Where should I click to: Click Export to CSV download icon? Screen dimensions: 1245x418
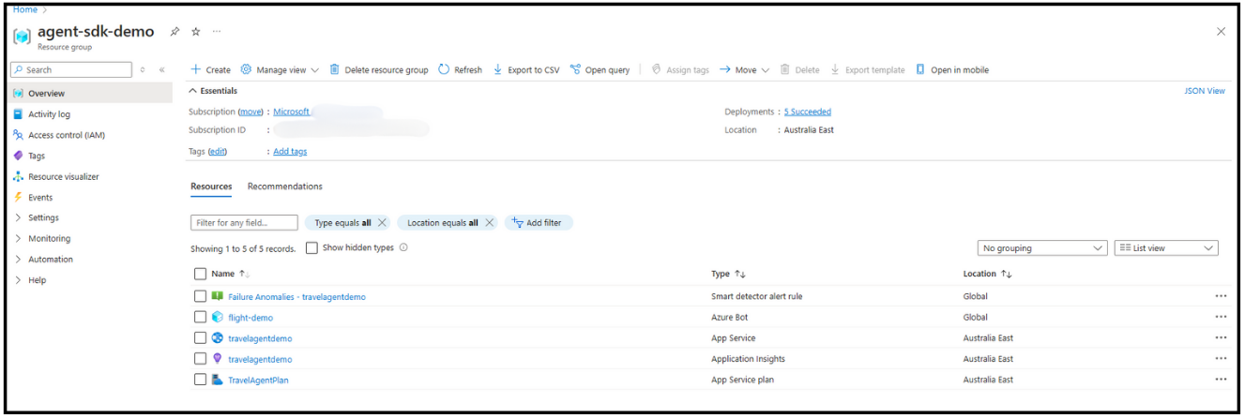tap(498, 69)
